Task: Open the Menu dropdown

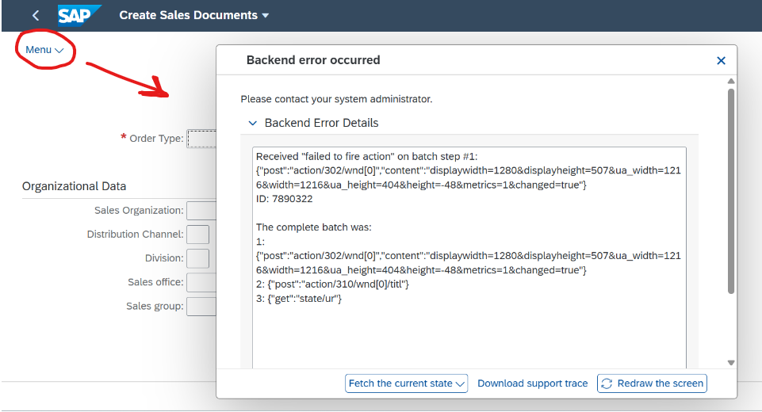Action: [44, 50]
